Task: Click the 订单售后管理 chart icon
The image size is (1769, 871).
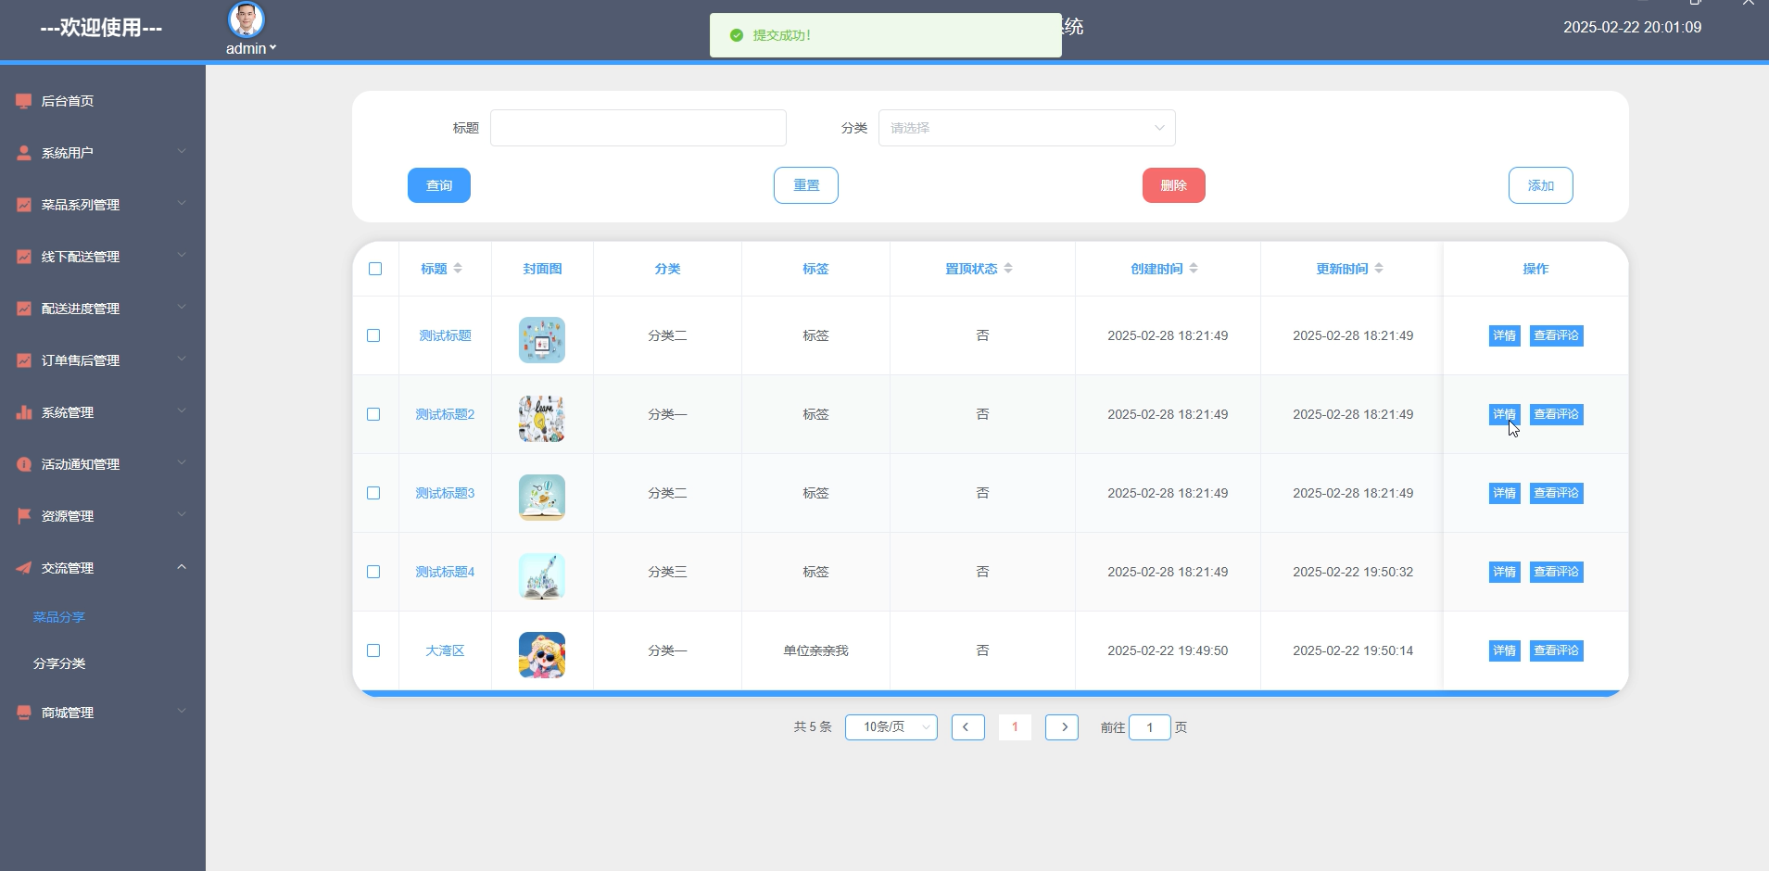Action: point(24,360)
